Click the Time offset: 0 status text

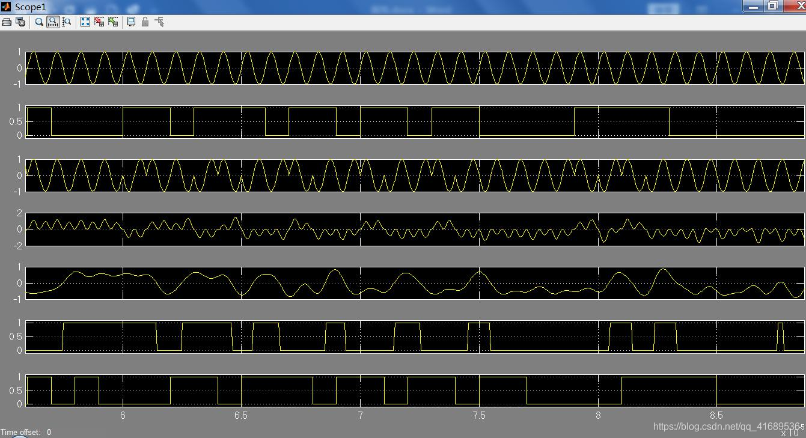(26, 432)
